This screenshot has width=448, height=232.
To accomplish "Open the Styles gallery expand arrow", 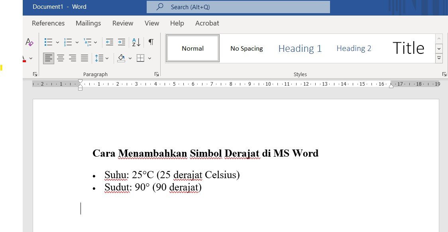I will click(439, 58).
